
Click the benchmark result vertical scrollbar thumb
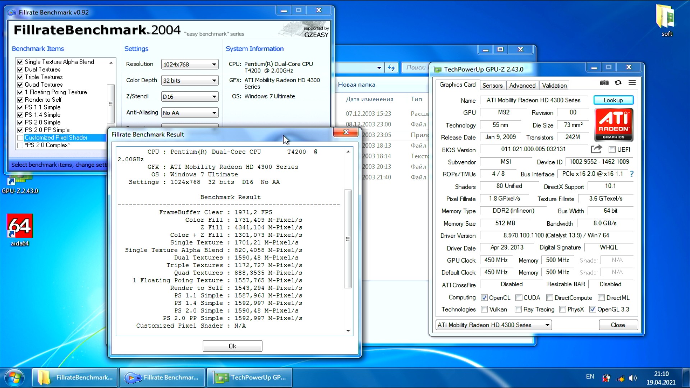coord(348,239)
